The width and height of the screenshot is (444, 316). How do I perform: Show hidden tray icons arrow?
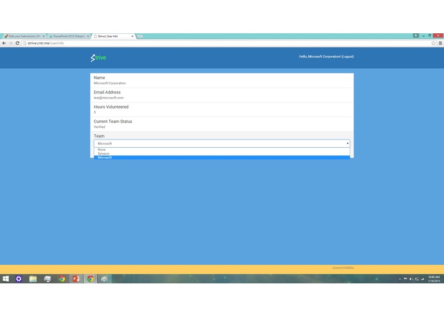tap(400, 279)
